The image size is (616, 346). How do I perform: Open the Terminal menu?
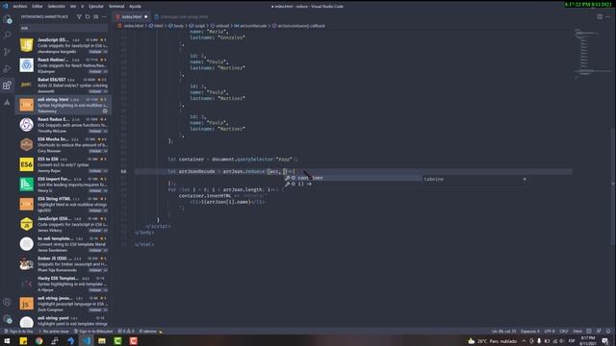(x=116, y=7)
